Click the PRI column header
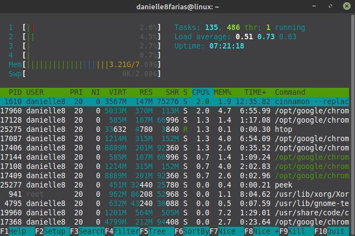Viewport: 355px width, 236px height. (76, 92)
